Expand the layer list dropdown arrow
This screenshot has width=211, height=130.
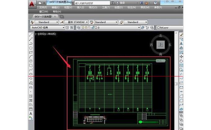click(x=139, y=28)
